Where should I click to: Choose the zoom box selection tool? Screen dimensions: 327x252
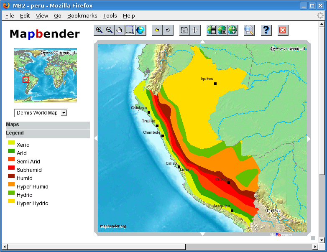point(130,30)
